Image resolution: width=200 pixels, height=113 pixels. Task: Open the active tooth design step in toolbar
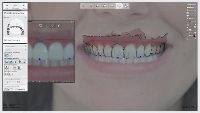pyautogui.click(x=119, y=6)
